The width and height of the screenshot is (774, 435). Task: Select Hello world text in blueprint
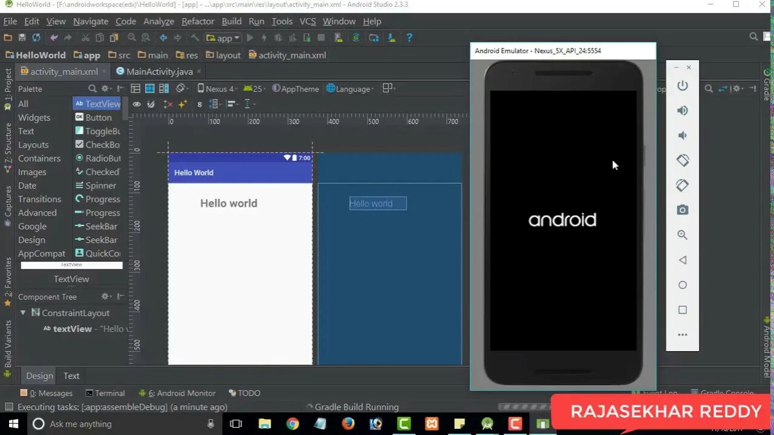(378, 204)
